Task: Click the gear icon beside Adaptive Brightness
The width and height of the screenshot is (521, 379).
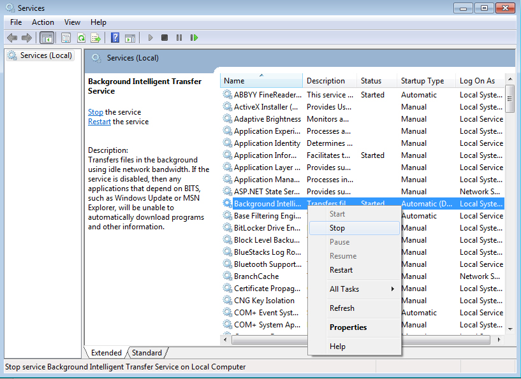Action: [227, 119]
